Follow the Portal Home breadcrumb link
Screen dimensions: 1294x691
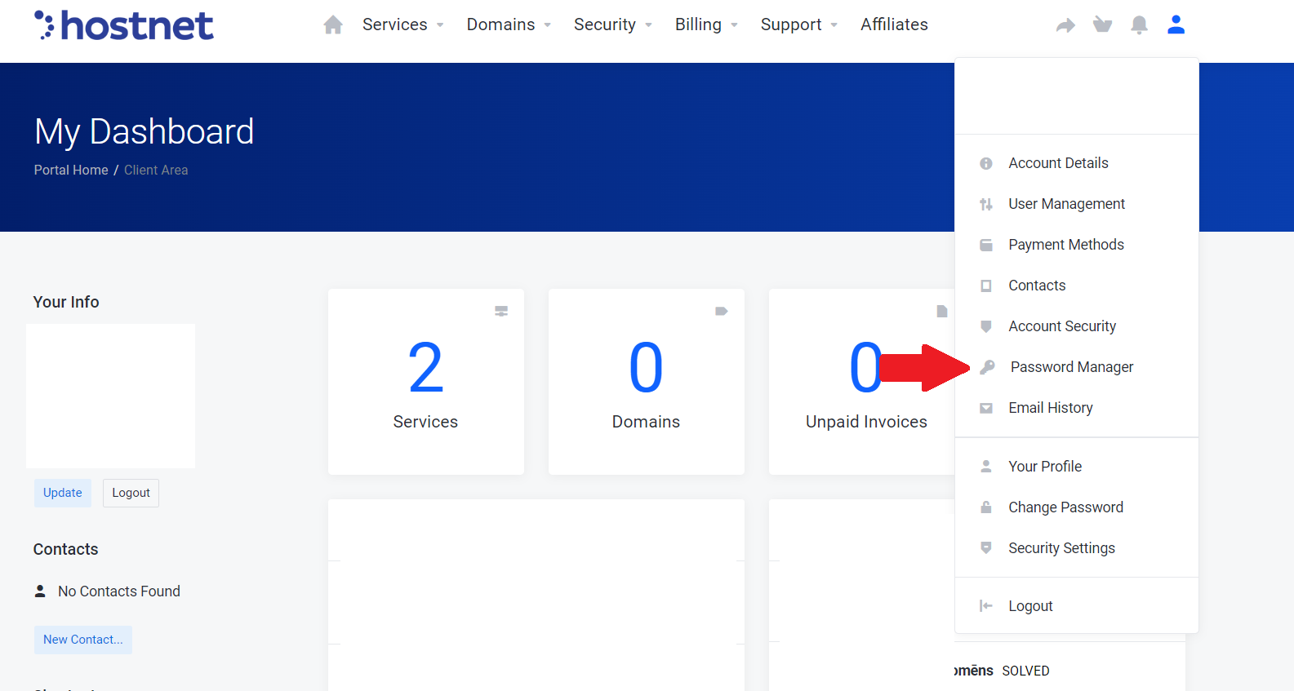coord(71,170)
